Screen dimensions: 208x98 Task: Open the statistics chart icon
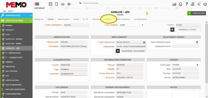pyautogui.click(x=174, y=4)
